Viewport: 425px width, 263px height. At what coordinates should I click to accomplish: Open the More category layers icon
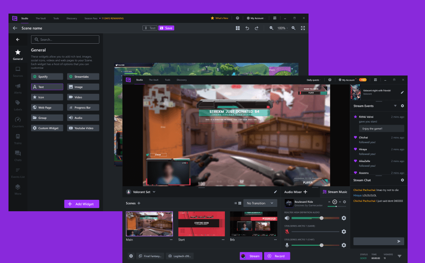point(18,187)
